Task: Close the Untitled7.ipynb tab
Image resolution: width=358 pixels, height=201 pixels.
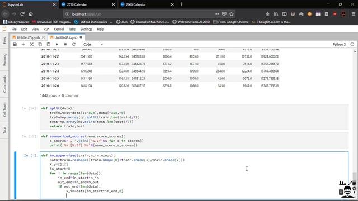Action: [x=44, y=37]
